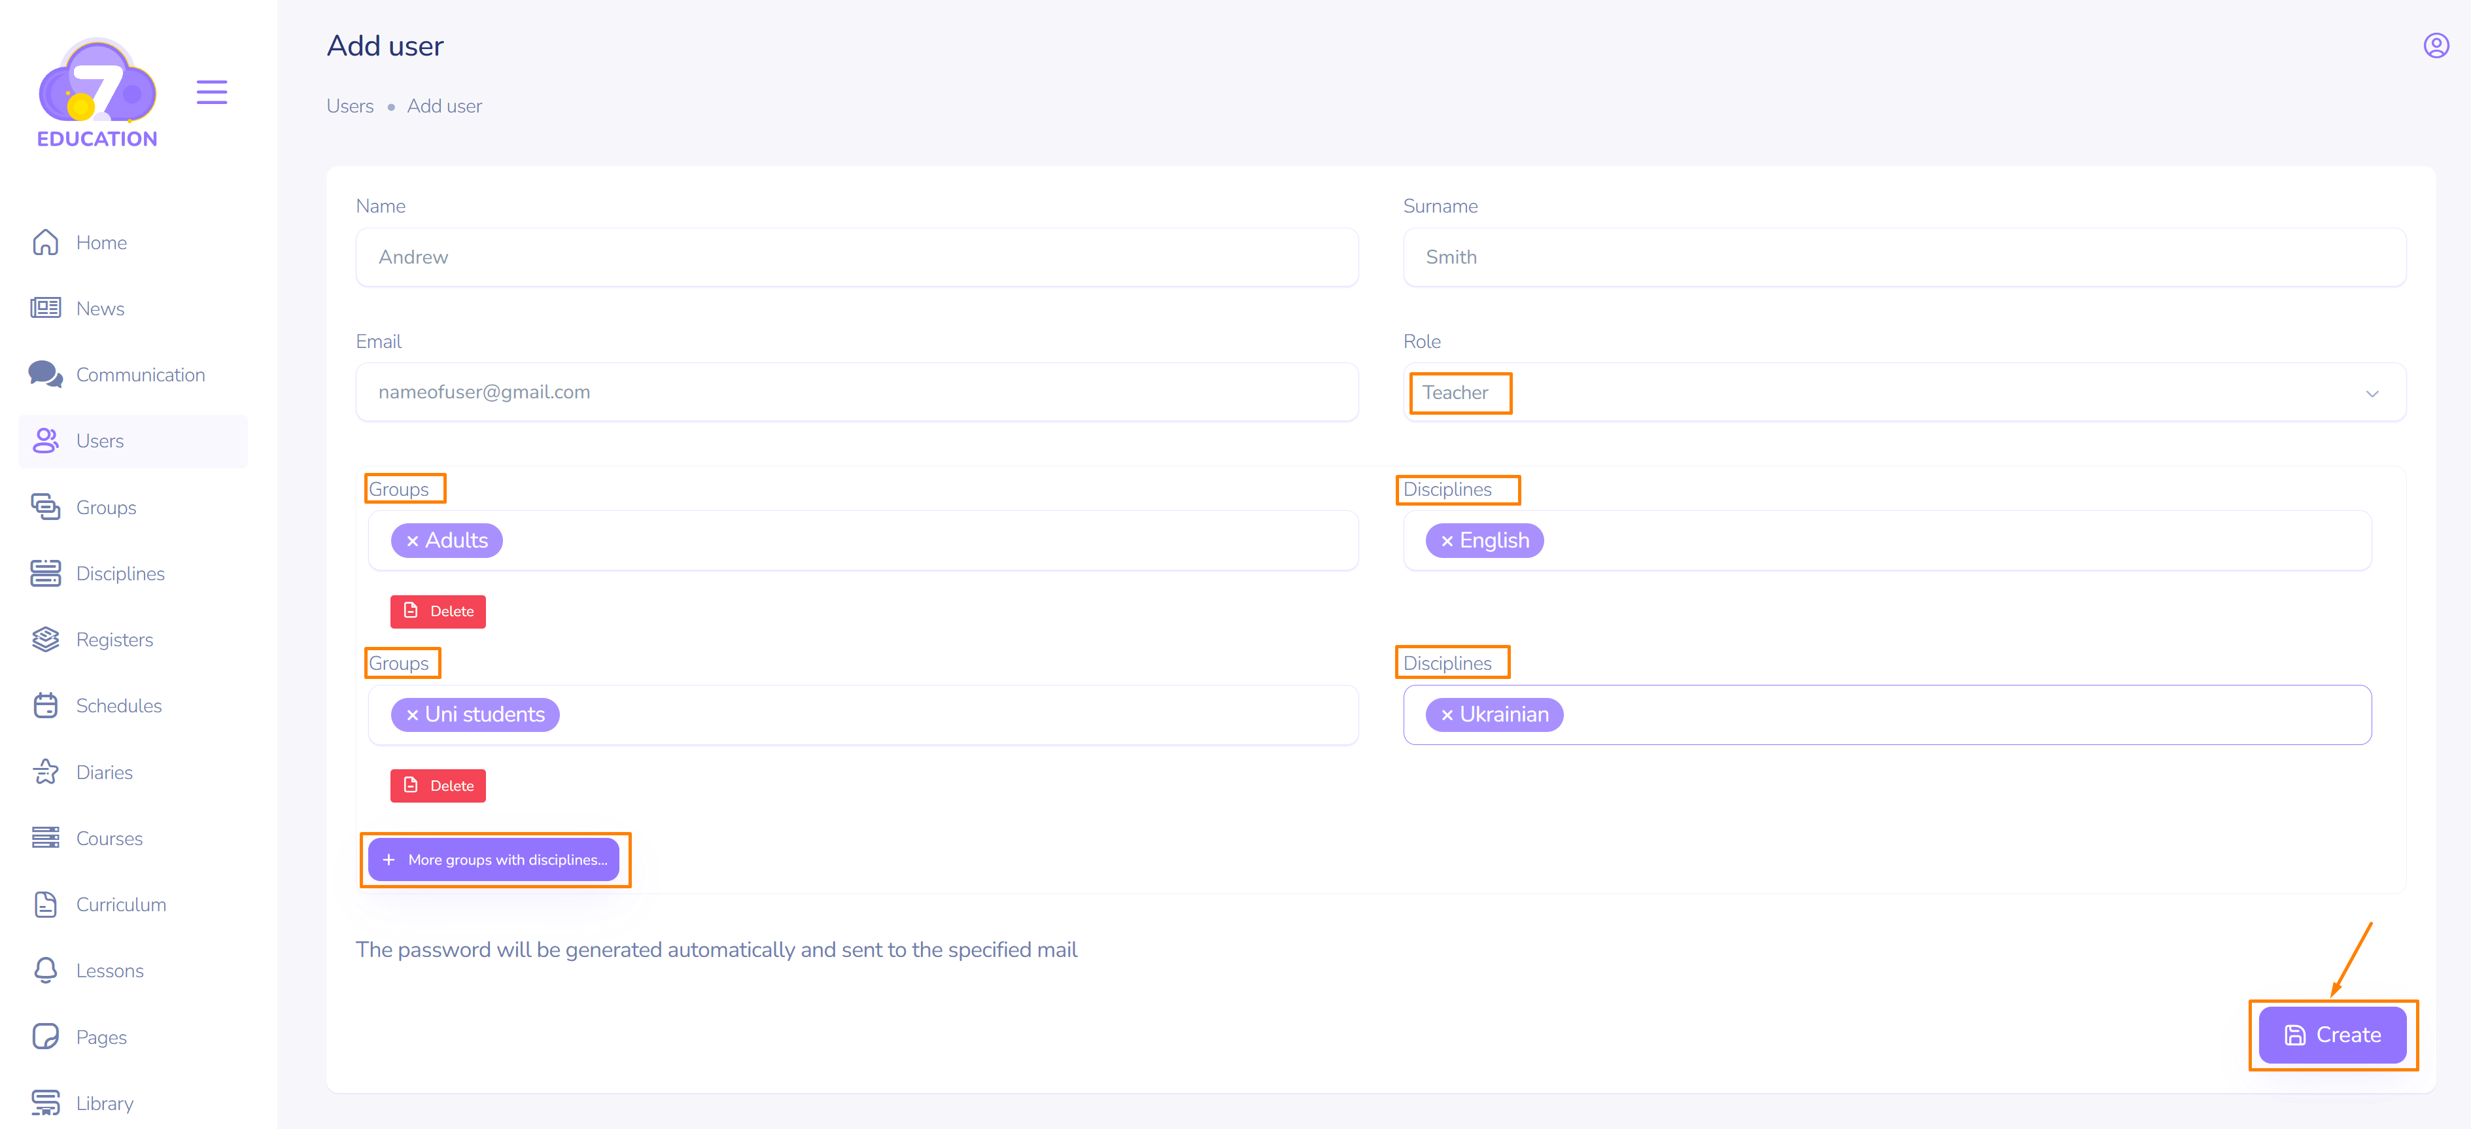Click the Home icon in sidebar

coord(45,243)
